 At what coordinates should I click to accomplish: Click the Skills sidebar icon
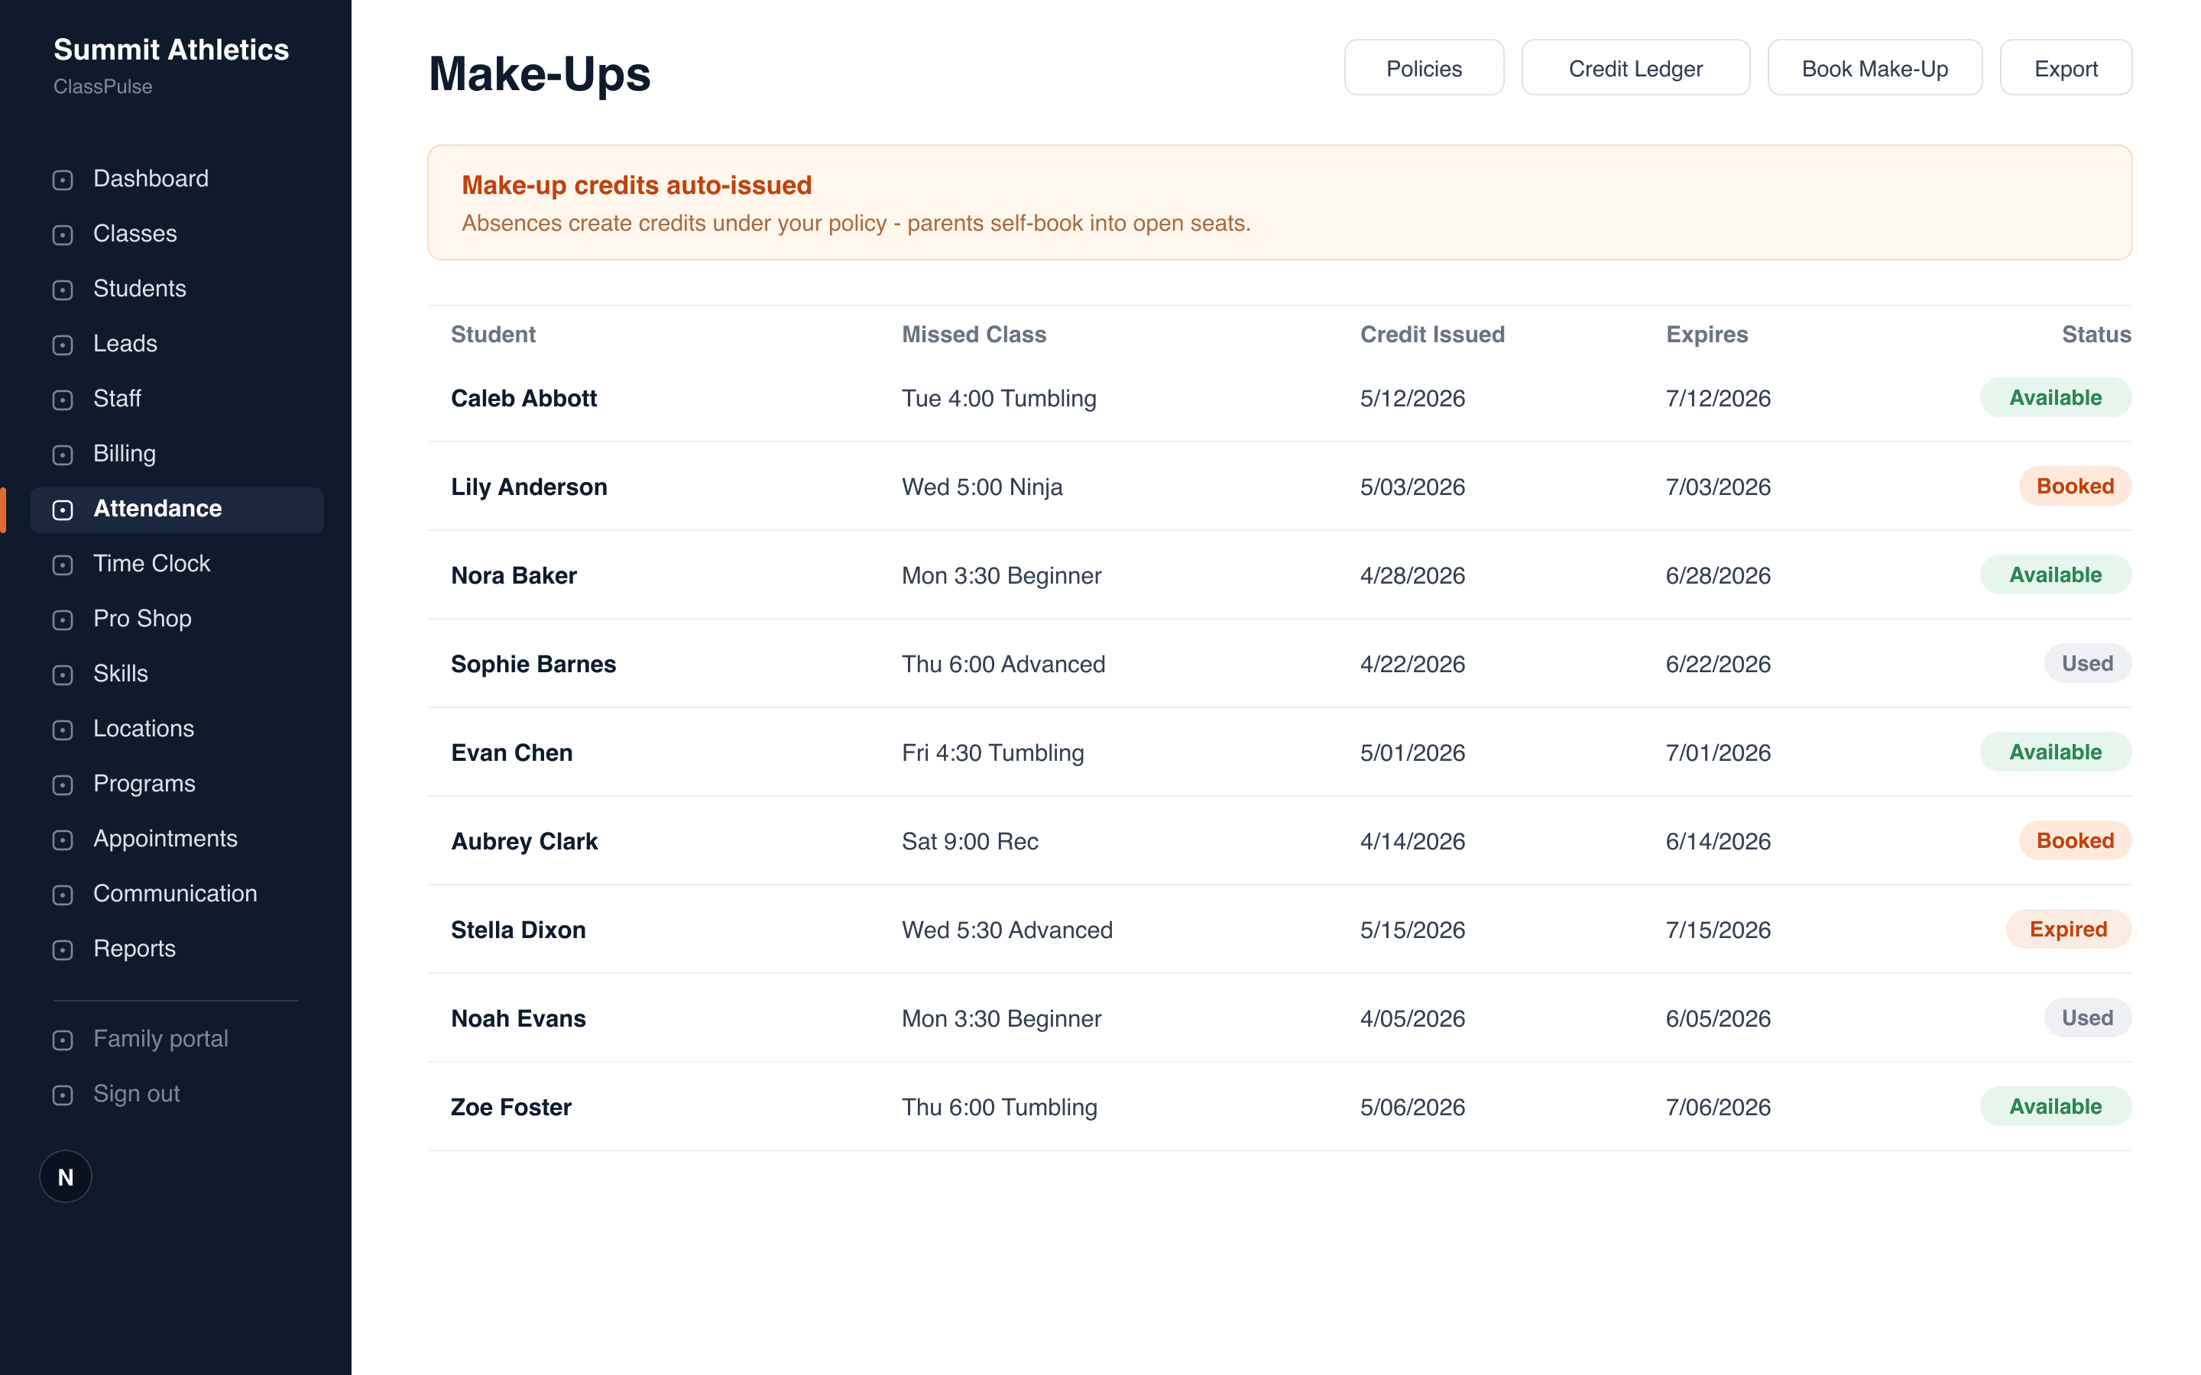point(63,675)
